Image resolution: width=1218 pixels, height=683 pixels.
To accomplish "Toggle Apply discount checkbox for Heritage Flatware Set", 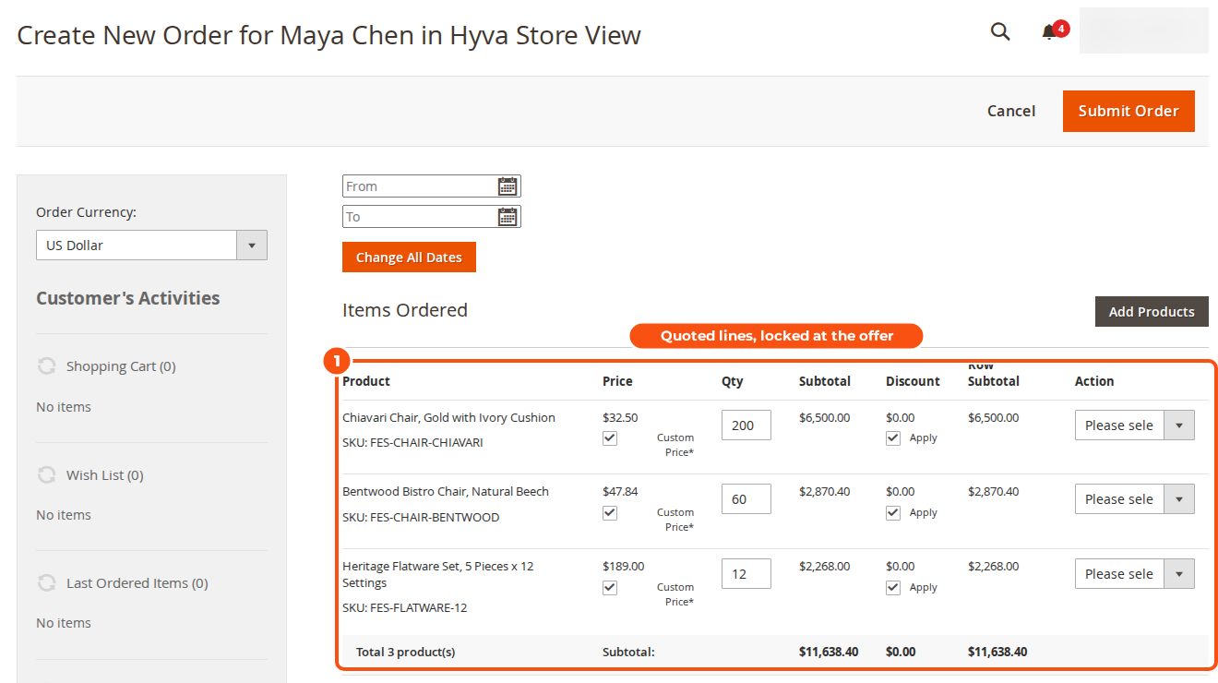I will pyautogui.click(x=893, y=588).
